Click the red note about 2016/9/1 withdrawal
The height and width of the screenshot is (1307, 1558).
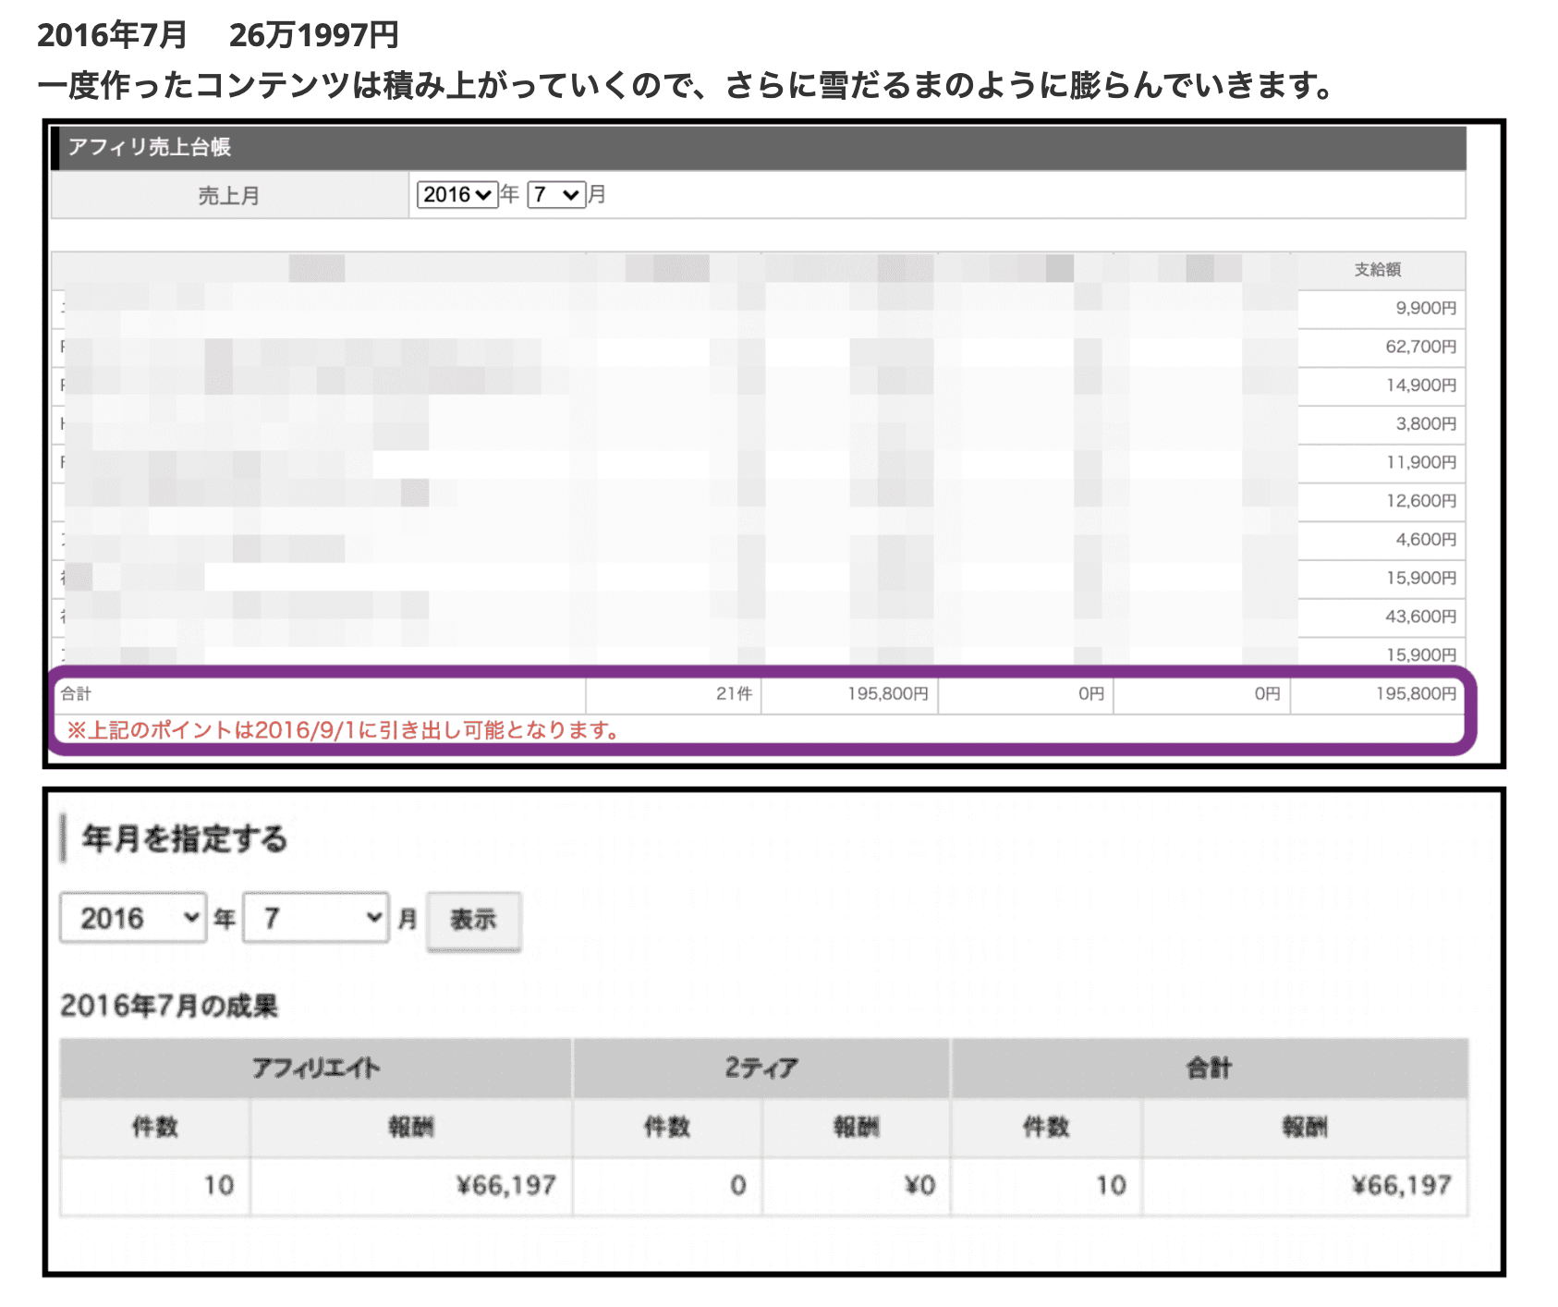click(x=344, y=730)
